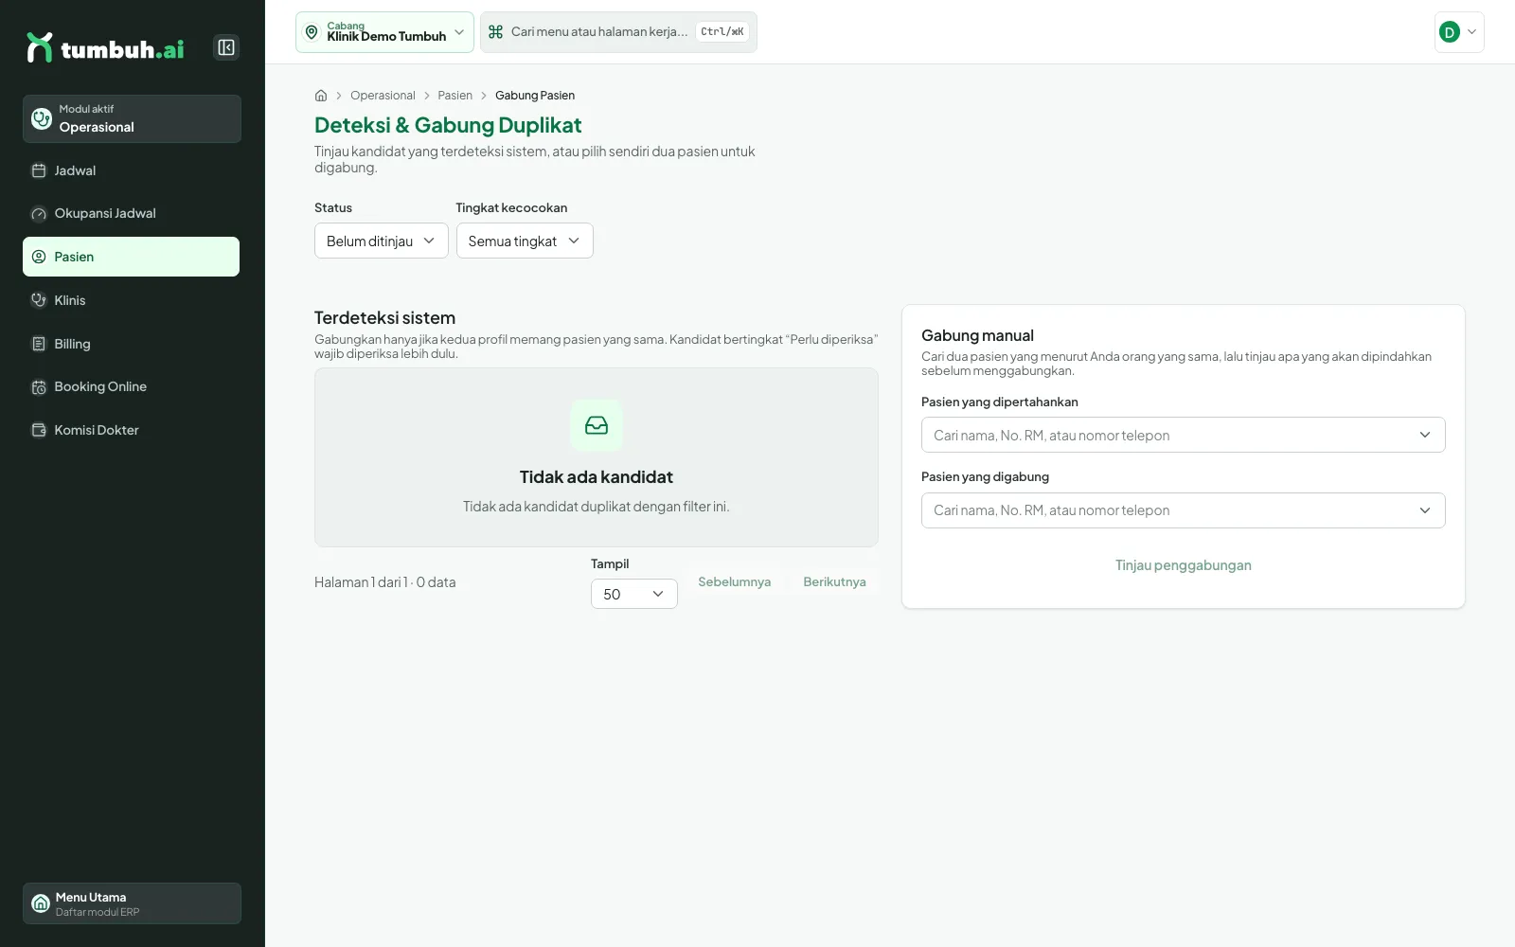Collapse the sidebar panel icon

226,47
